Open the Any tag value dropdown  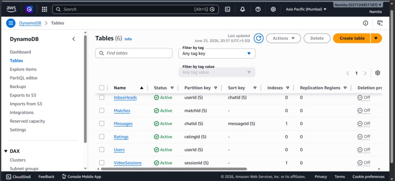217,72
